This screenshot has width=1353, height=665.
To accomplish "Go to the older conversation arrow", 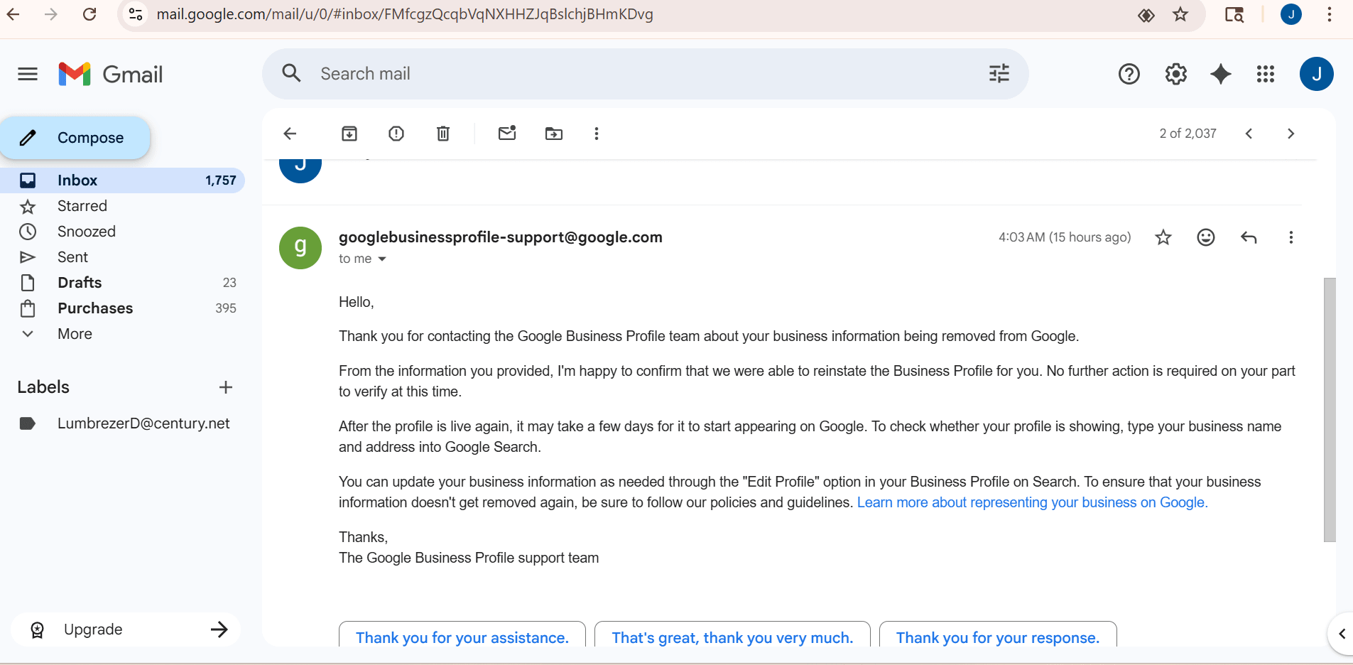I will (1291, 134).
